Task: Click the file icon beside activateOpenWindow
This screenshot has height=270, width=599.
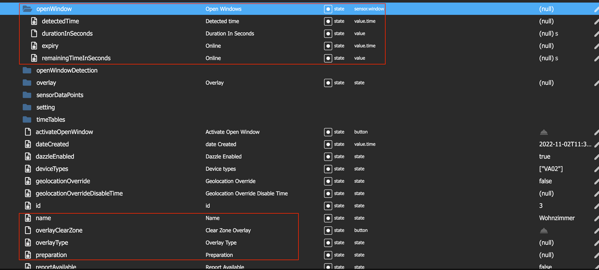Action: [x=28, y=132]
